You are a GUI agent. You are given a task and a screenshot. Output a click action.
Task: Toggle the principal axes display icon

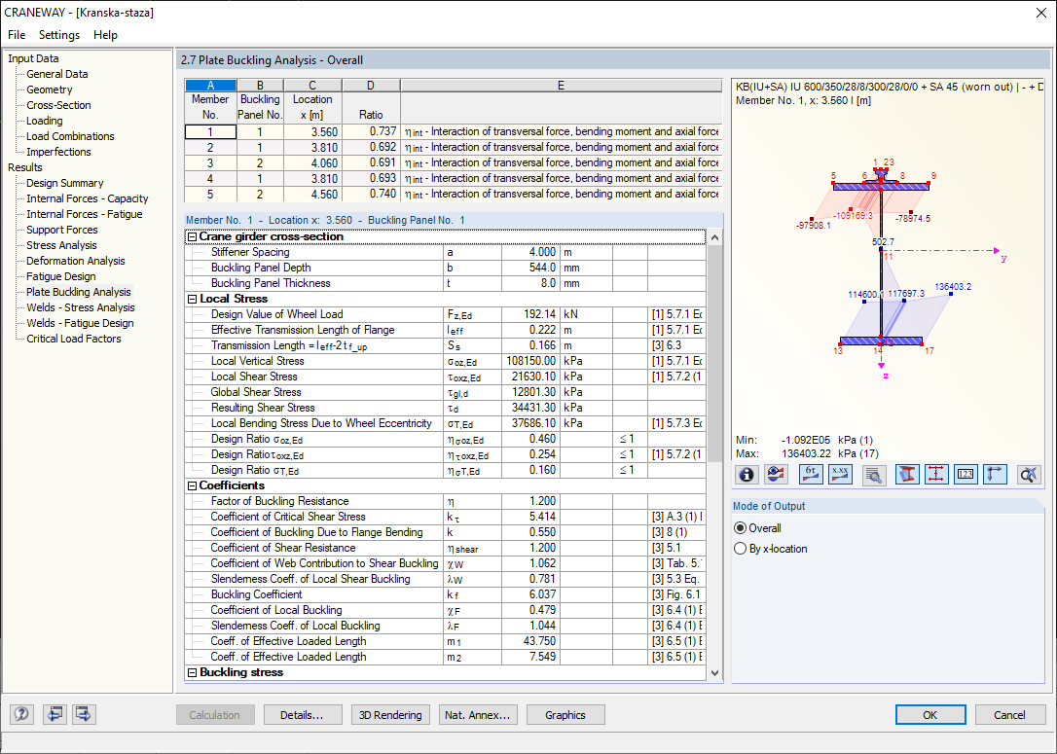995,474
